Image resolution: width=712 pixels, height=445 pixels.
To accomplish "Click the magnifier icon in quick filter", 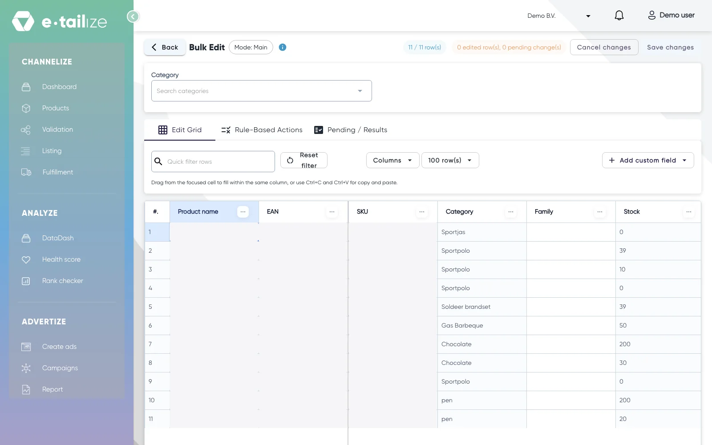I will pos(158,161).
